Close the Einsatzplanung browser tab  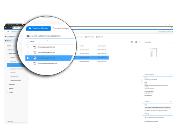[21, 25]
